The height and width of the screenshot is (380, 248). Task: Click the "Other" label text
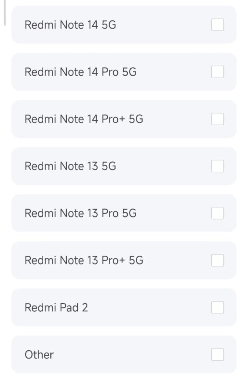39,355
